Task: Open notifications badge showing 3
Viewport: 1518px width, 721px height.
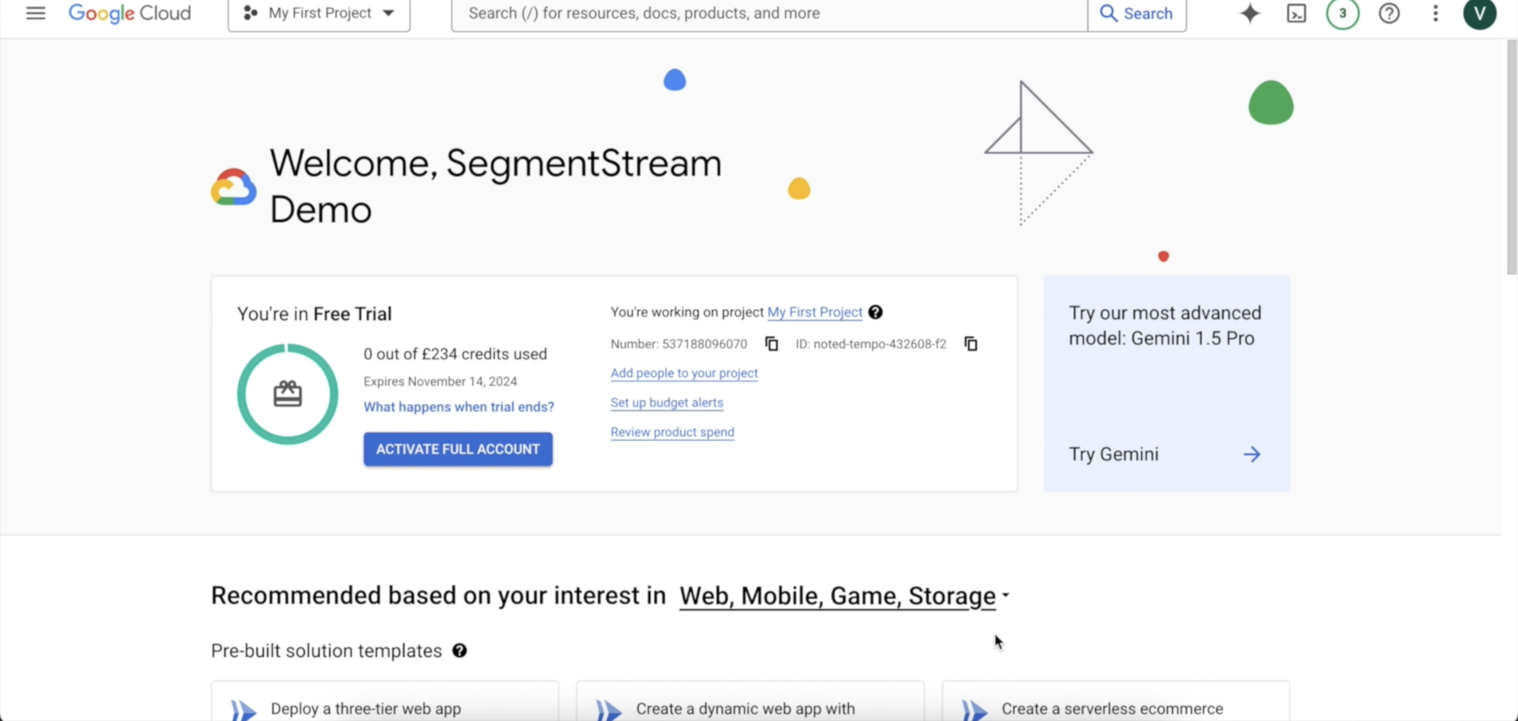Action: (x=1342, y=13)
